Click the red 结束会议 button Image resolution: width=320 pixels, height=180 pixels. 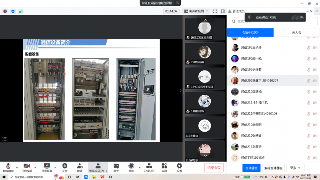click(x=214, y=168)
